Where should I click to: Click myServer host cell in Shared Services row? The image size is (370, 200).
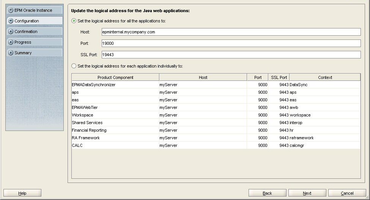click(203, 123)
